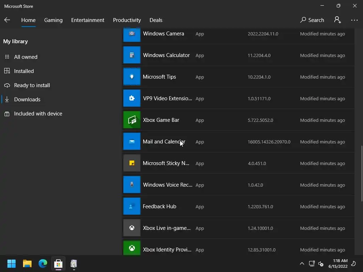This screenshot has width=363, height=272.
Task: Click the Installed sidebar icon
Action: [7, 71]
